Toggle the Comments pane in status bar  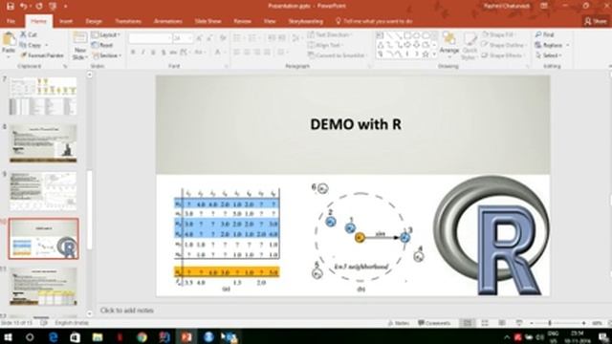point(434,323)
